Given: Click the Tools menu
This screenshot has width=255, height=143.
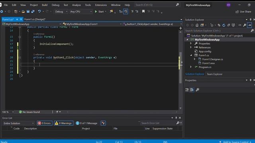Looking at the screenshot, I should 88,5.
